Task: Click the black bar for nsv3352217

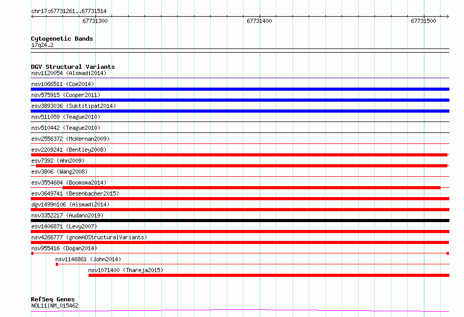Action: click(x=240, y=221)
